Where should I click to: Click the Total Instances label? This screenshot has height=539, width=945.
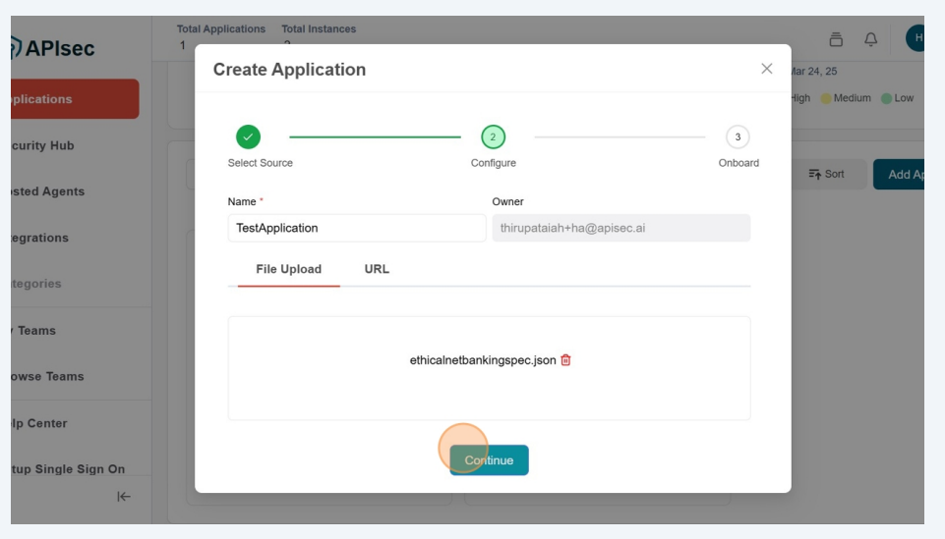pyautogui.click(x=319, y=28)
